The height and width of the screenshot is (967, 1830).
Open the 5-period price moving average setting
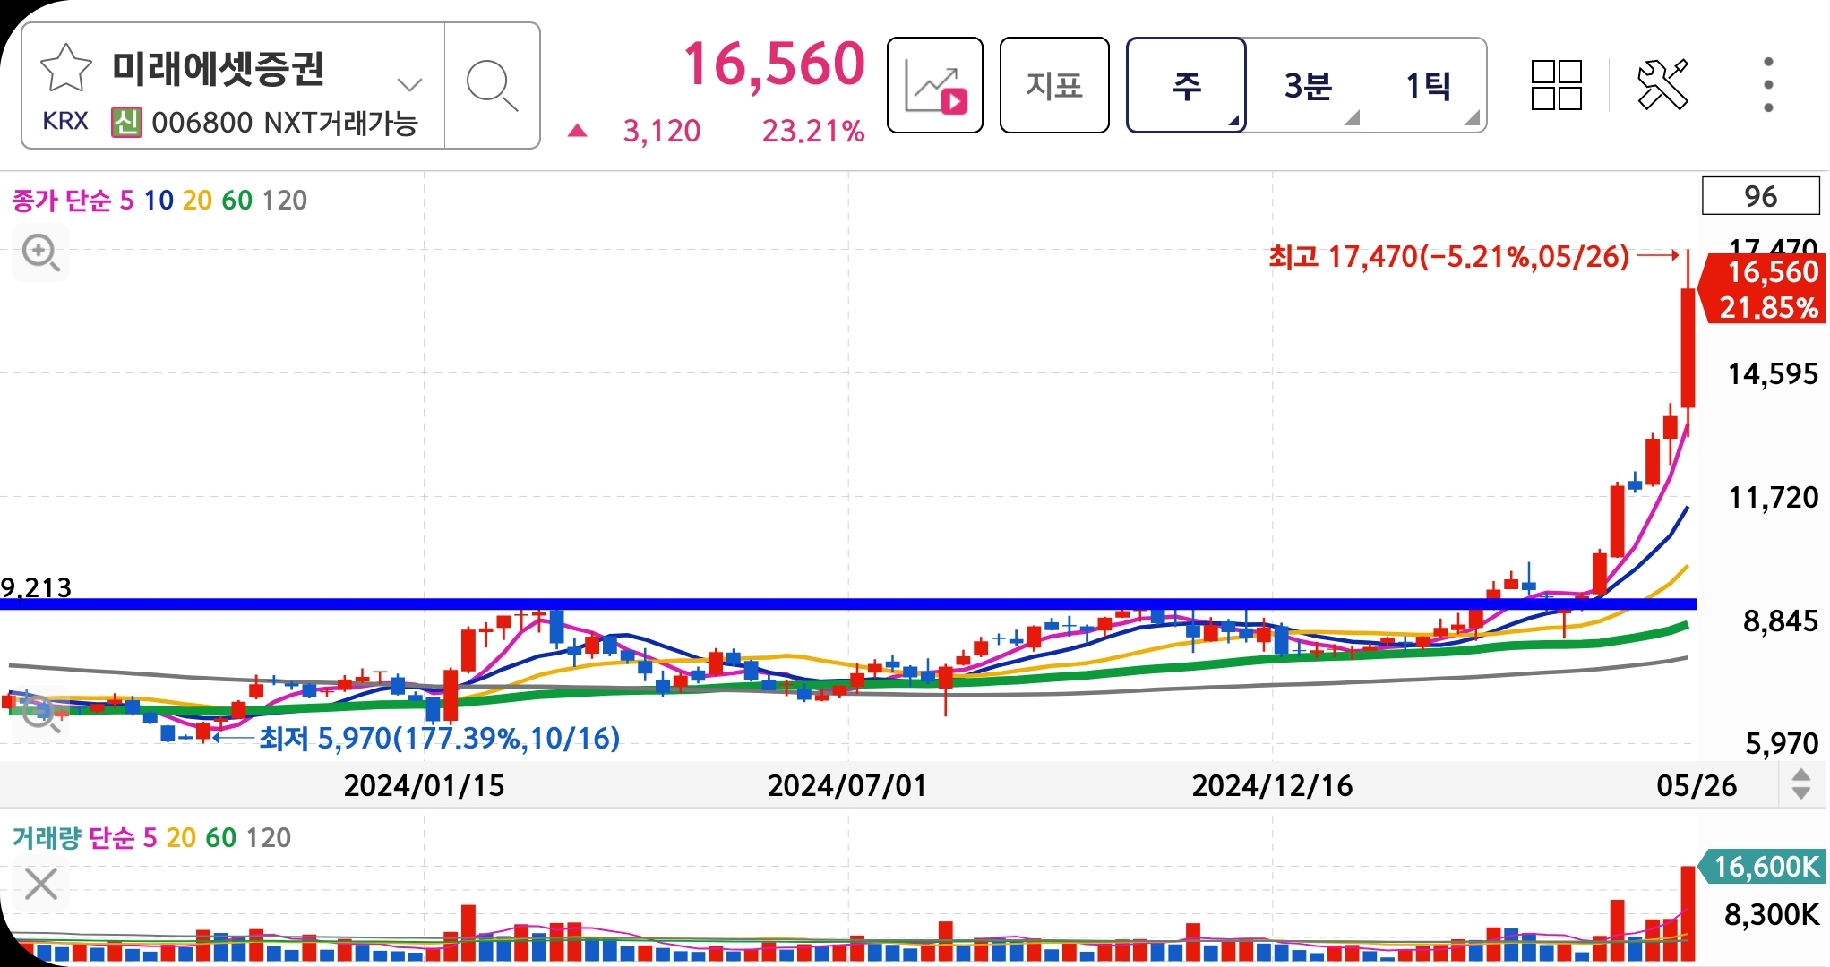tap(126, 200)
